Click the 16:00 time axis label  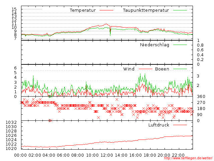tap(135, 155)
